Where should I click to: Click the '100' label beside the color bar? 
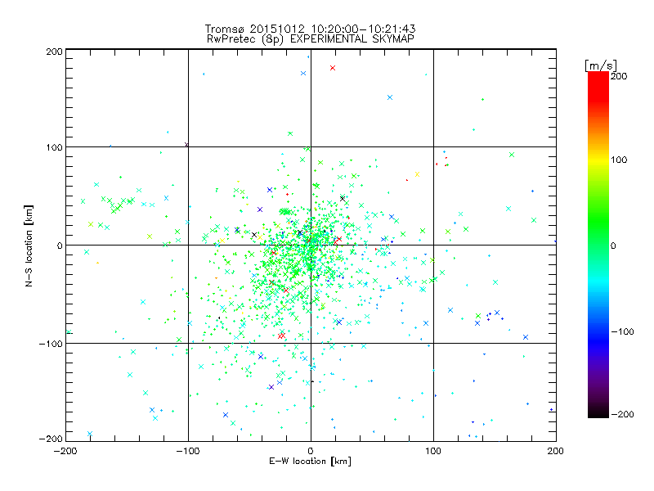[619, 160]
